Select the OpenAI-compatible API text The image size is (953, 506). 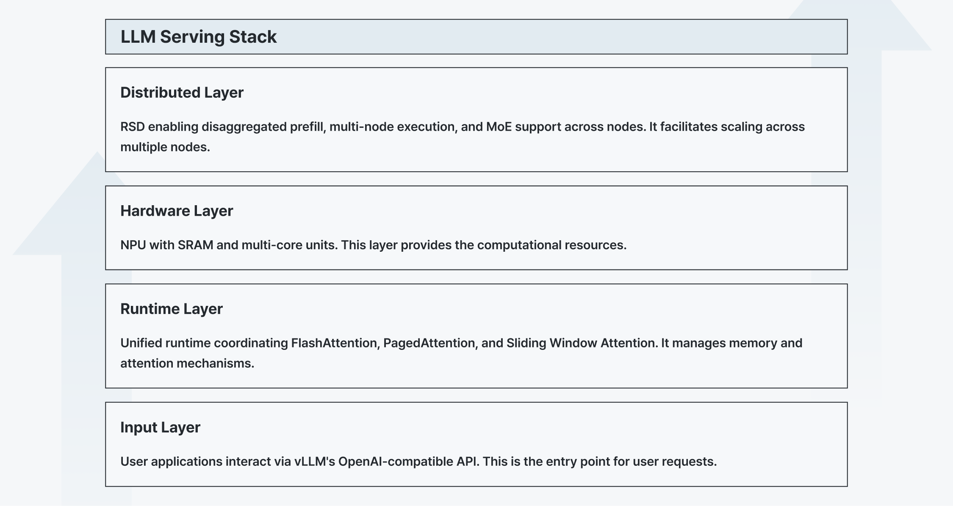click(x=409, y=462)
